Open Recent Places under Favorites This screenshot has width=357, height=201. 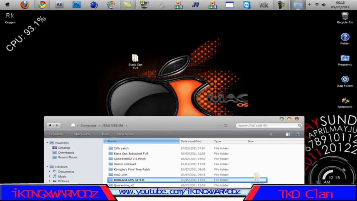tap(67, 157)
